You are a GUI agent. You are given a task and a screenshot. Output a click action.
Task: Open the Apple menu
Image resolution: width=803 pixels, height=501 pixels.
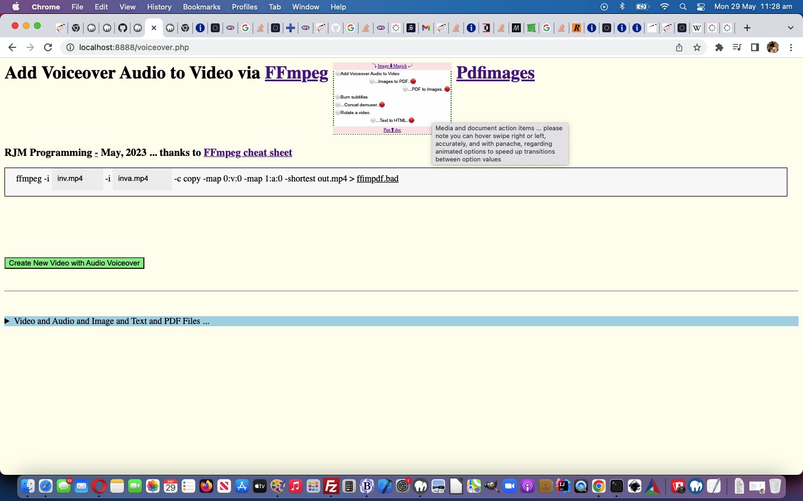pos(15,7)
